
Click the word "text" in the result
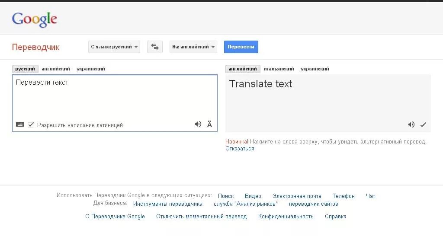283,84
